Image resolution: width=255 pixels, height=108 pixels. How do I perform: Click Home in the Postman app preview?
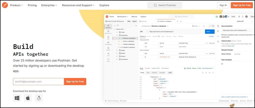click(x=112, y=16)
